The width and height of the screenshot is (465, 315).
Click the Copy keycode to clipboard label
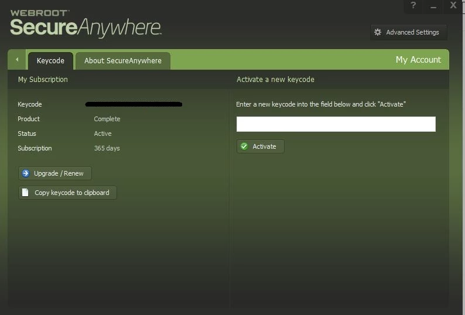pos(72,193)
